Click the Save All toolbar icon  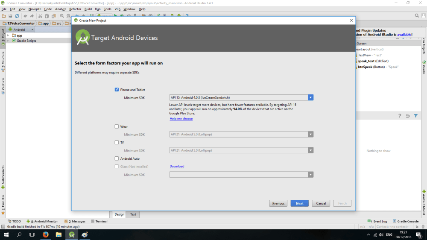pos(10,16)
